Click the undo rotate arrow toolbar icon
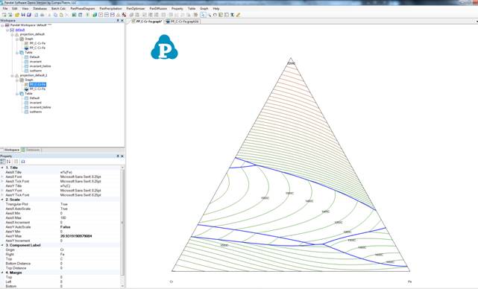This screenshot has width=478, height=289. click(215, 15)
